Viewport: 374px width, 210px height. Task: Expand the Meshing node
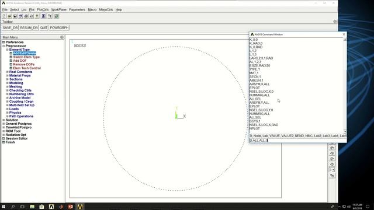point(8,87)
